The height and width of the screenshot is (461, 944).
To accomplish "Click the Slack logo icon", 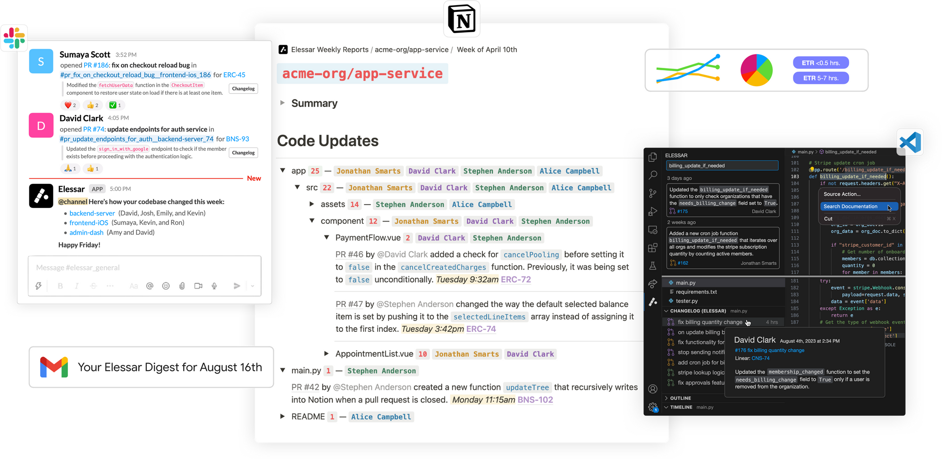I will click(x=14, y=38).
